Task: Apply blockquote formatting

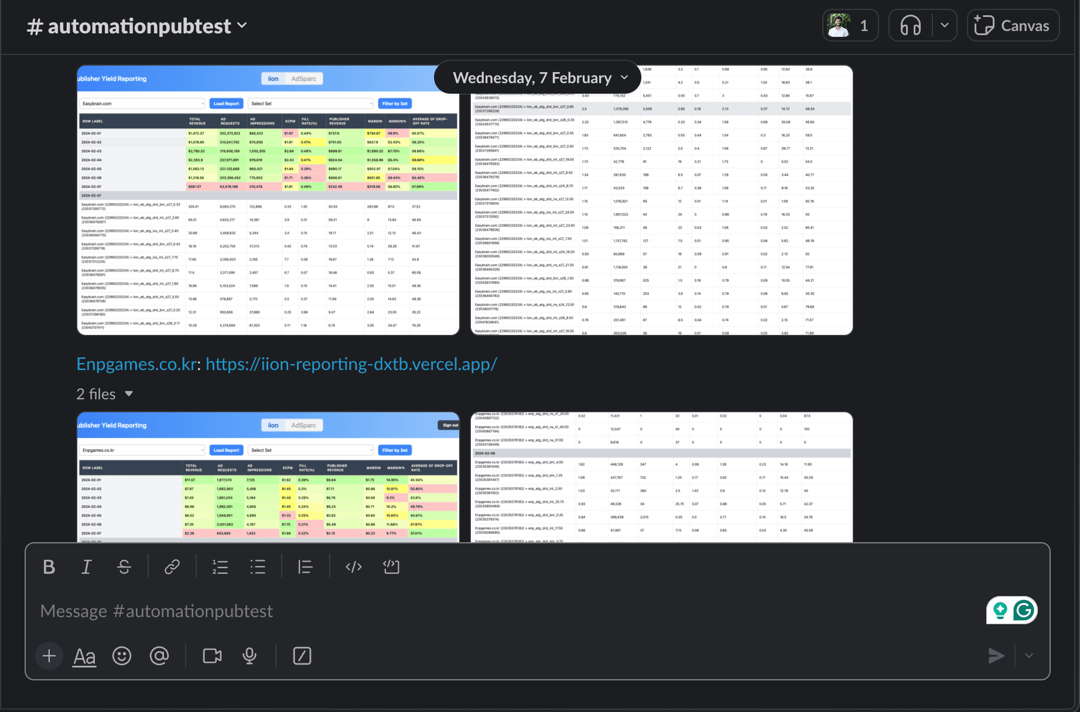Action: pos(305,567)
